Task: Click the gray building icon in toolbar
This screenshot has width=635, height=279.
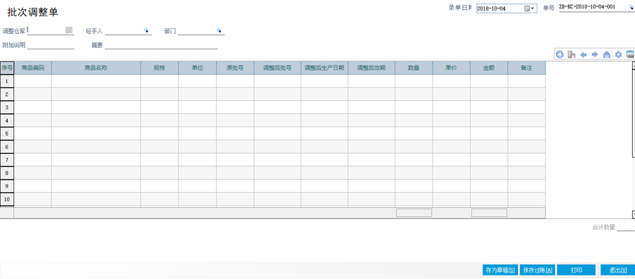Action: tap(571, 54)
